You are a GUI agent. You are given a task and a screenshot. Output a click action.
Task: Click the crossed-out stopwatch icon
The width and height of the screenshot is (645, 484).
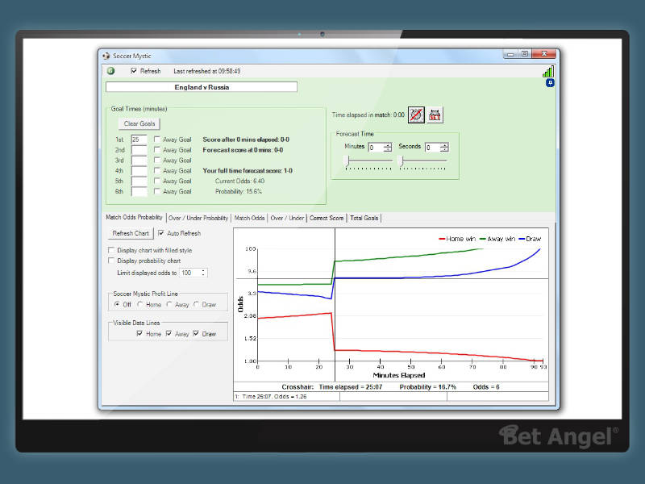pos(416,115)
